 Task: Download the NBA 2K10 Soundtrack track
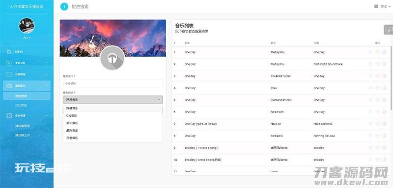tap(384, 64)
